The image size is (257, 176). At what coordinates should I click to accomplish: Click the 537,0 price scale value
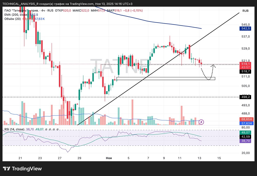click(245, 36)
